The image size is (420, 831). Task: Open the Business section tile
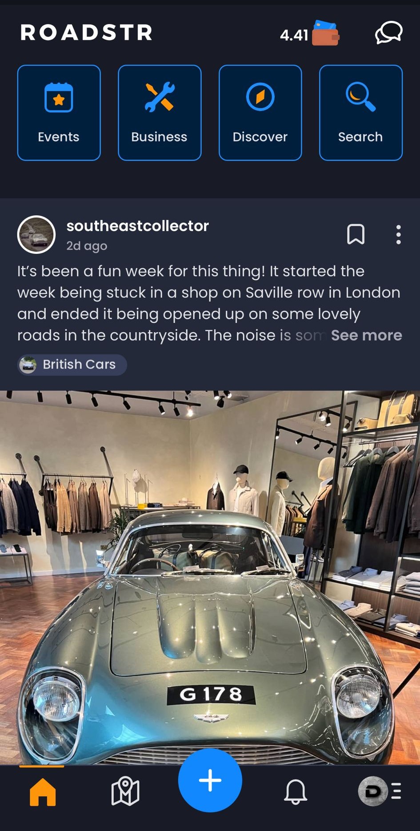tap(160, 112)
